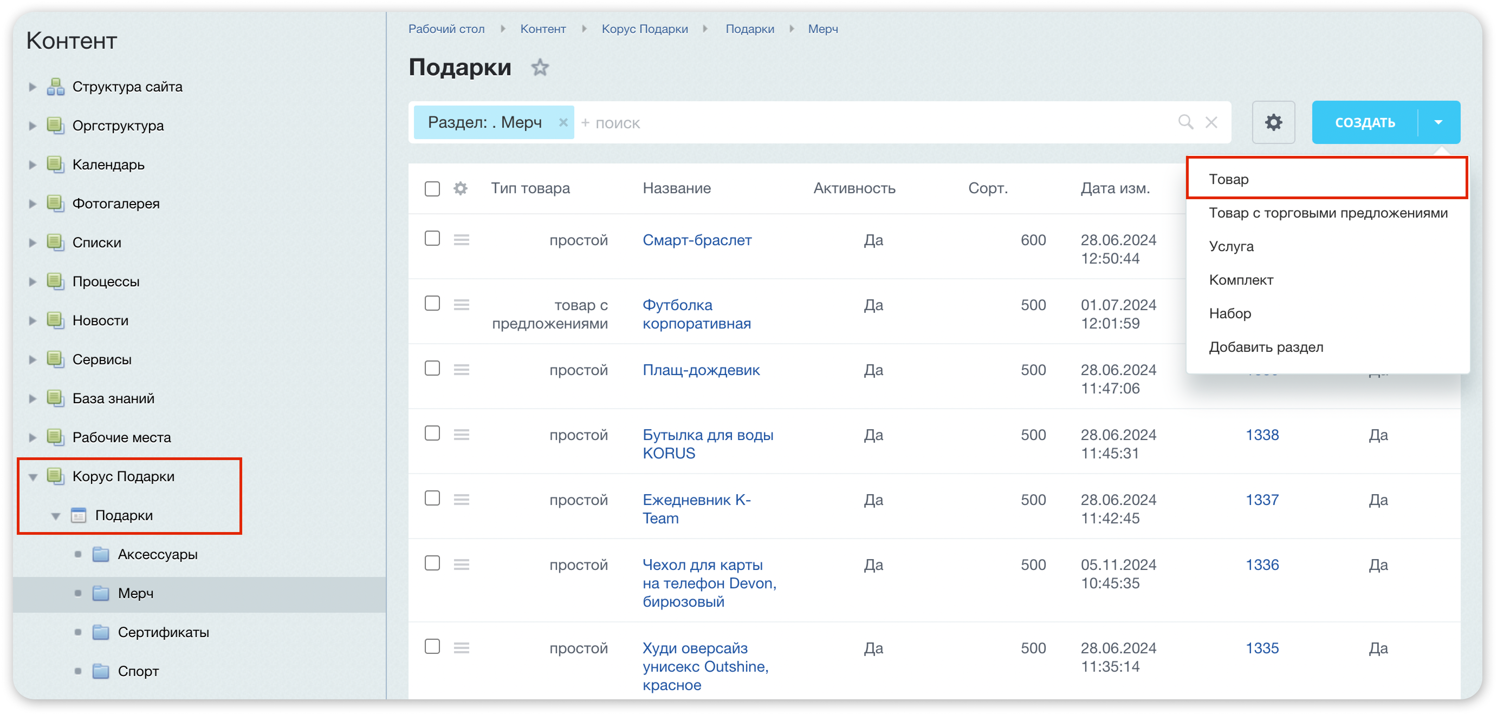Clear the search field with the X icon
The image size is (1497, 715).
point(1211,122)
